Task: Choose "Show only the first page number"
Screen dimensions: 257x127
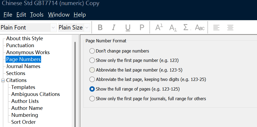Action: [x=92, y=60]
